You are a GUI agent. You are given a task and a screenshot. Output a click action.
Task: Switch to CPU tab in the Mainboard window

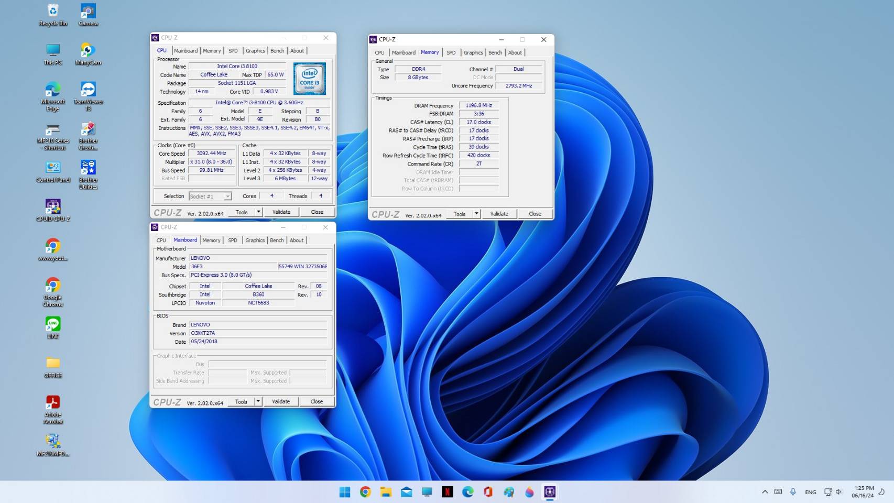161,240
